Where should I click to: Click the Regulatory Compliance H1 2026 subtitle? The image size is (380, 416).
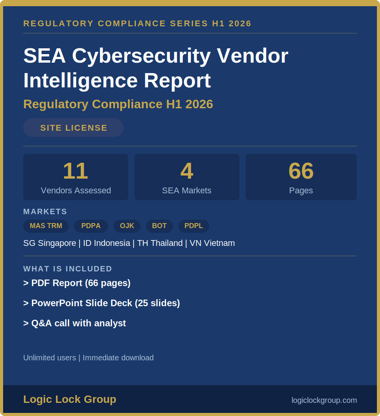coord(118,104)
